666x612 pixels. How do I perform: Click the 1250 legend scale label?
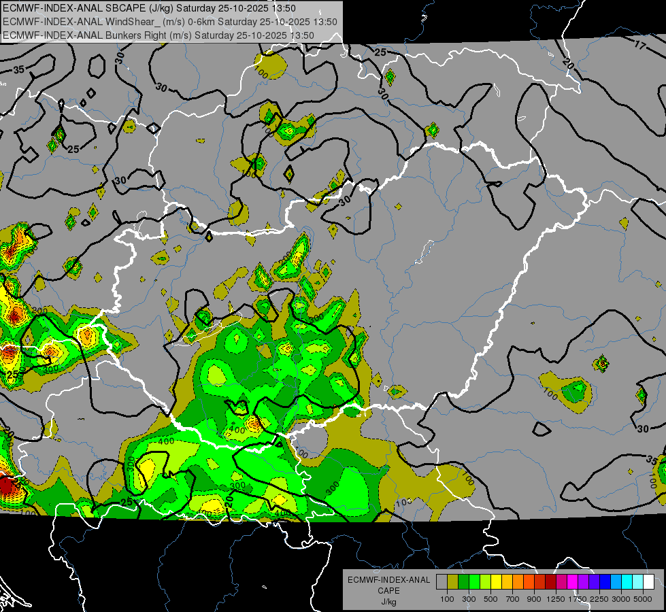tap(556, 599)
